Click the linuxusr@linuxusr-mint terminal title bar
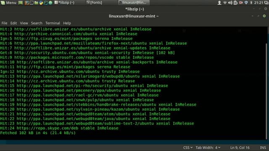This screenshot has height=151, width=269. pos(134,16)
